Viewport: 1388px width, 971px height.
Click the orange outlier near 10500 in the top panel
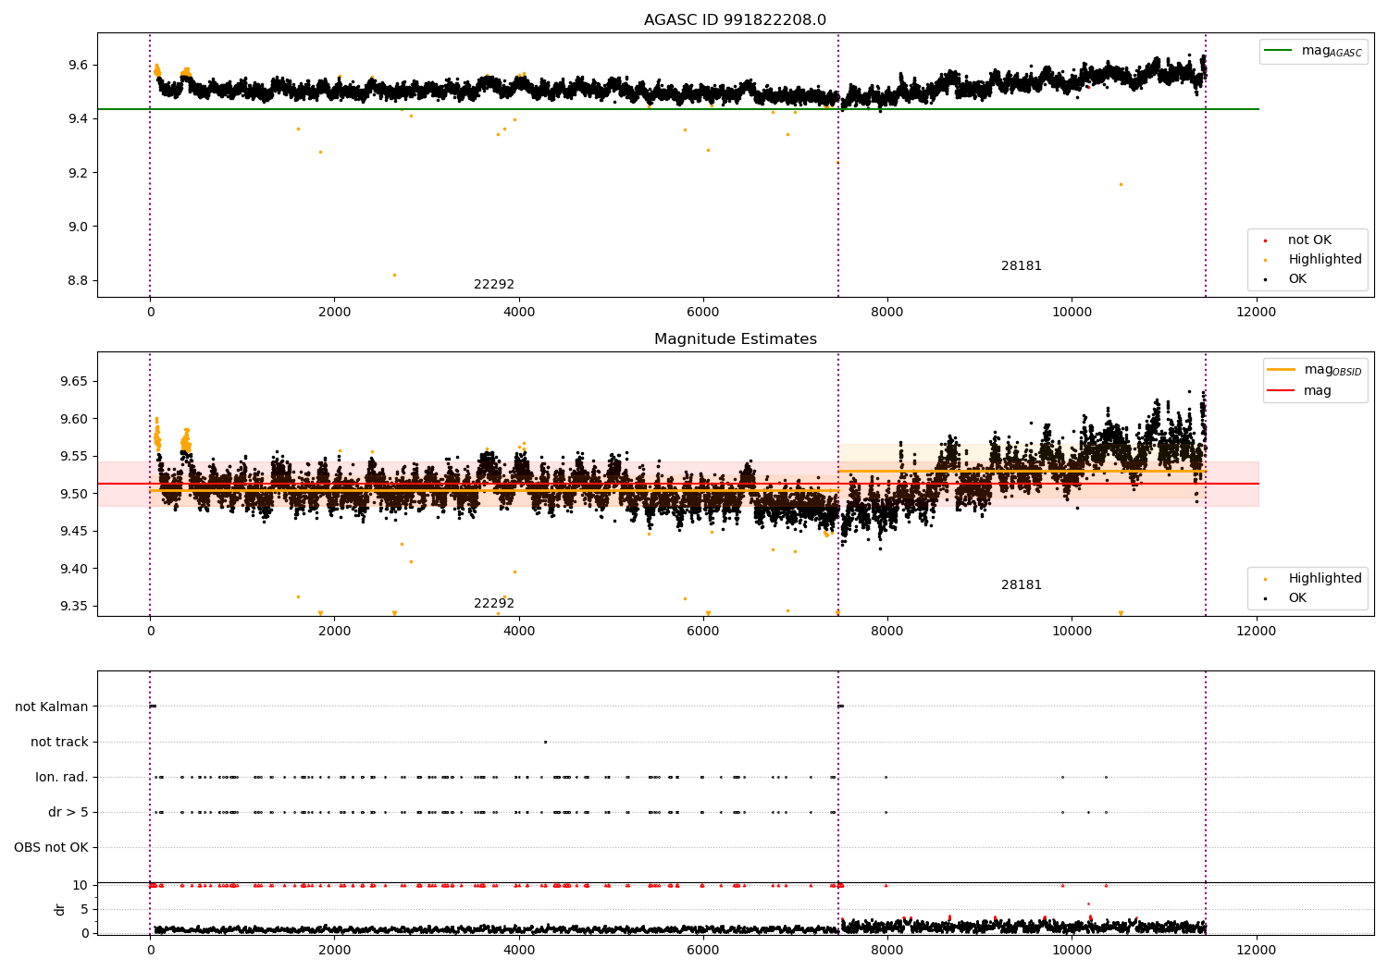coord(1121,184)
